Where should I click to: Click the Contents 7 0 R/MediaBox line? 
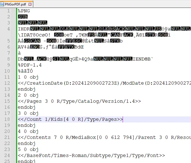pyautogui.click(x=104, y=137)
